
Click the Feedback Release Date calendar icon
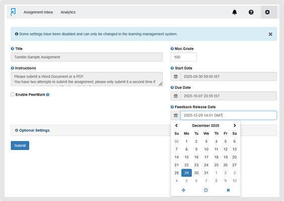coord(176,115)
